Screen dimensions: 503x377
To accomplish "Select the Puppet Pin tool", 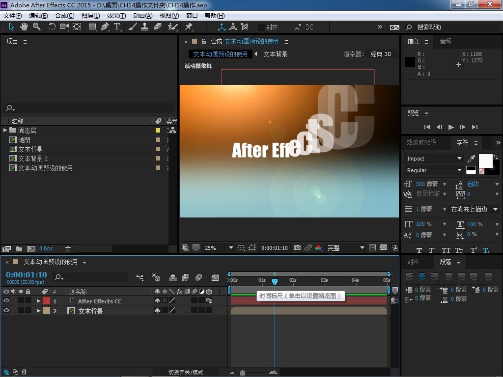I will (189, 27).
